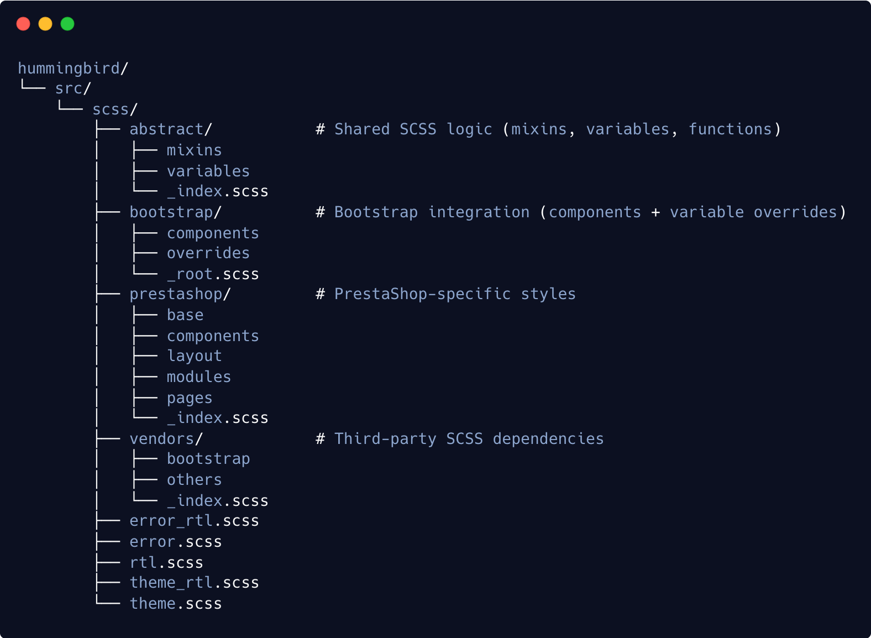This screenshot has width=871, height=638.
Task: Click the layout entry under prestashop
Action: [x=194, y=356]
